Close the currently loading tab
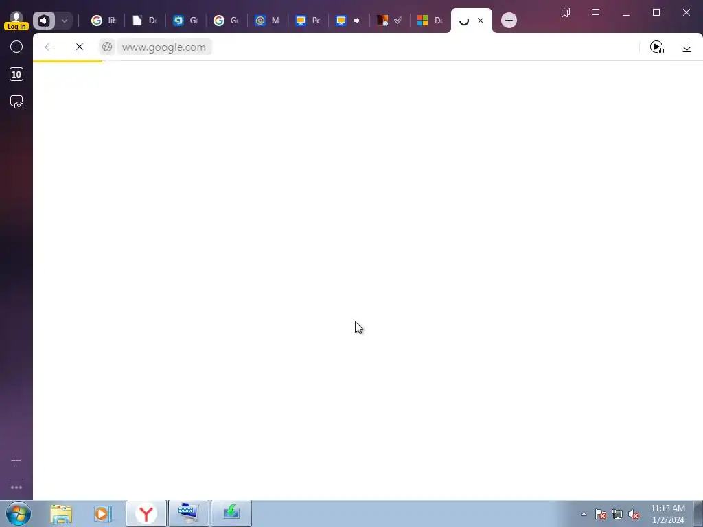This screenshot has width=703, height=527. click(x=481, y=21)
